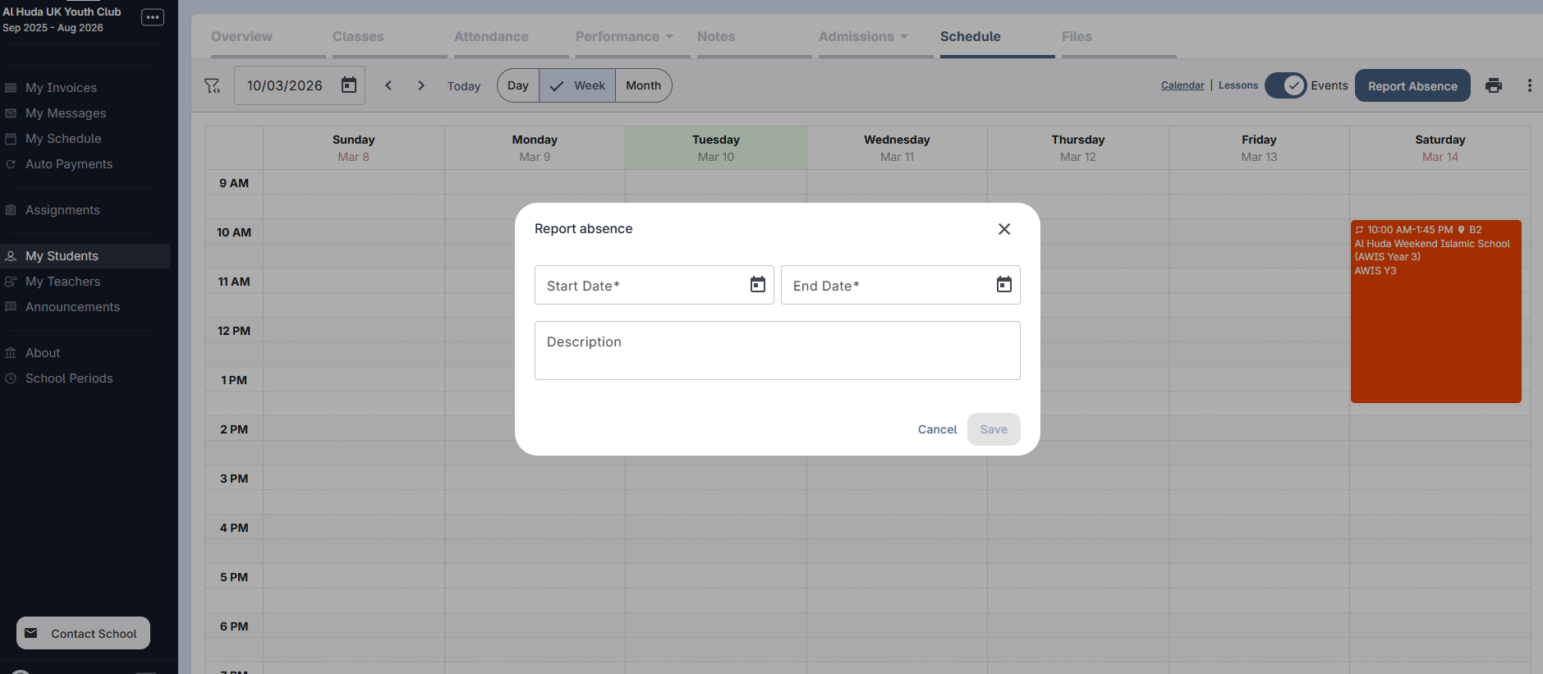Switch to the Attendance tab
This screenshot has height=674, width=1543.
click(491, 37)
